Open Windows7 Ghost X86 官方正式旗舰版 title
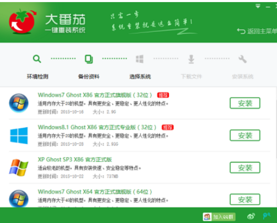Screen dimensions: 277x223 (x=95, y=95)
